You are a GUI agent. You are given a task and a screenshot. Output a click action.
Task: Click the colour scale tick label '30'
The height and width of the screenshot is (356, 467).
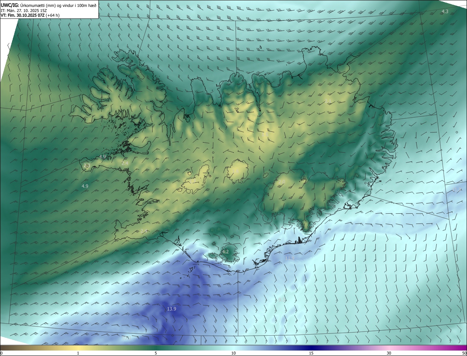389,353
